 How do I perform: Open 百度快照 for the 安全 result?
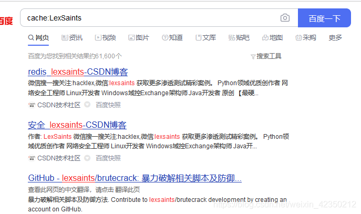(x=108, y=158)
